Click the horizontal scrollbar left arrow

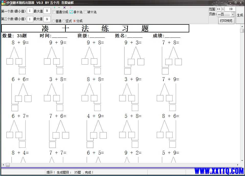(x=3, y=165)
